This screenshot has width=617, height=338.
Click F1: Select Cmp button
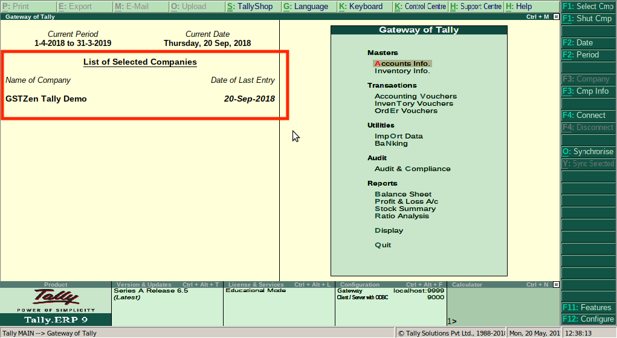588,7
